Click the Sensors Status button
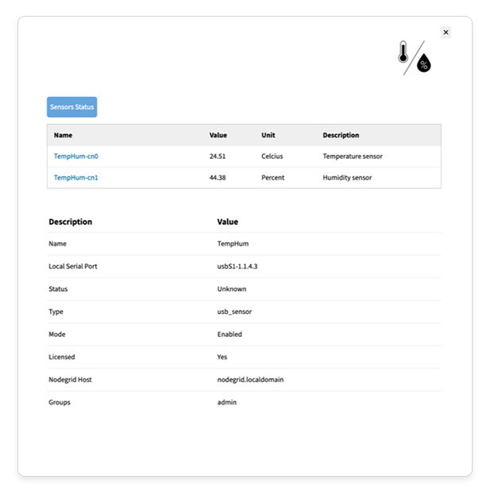Viewport: 494px width, 499px height. [x=71, y=106]
